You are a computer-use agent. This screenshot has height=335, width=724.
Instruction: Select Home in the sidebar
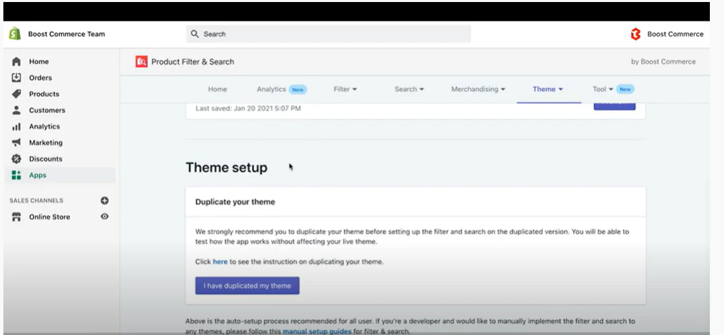click(x=39, y=61)
